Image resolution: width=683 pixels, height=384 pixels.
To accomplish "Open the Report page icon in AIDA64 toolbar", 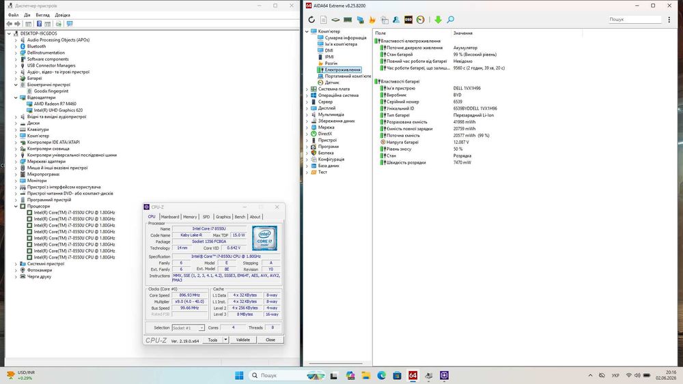I will 323,20.
